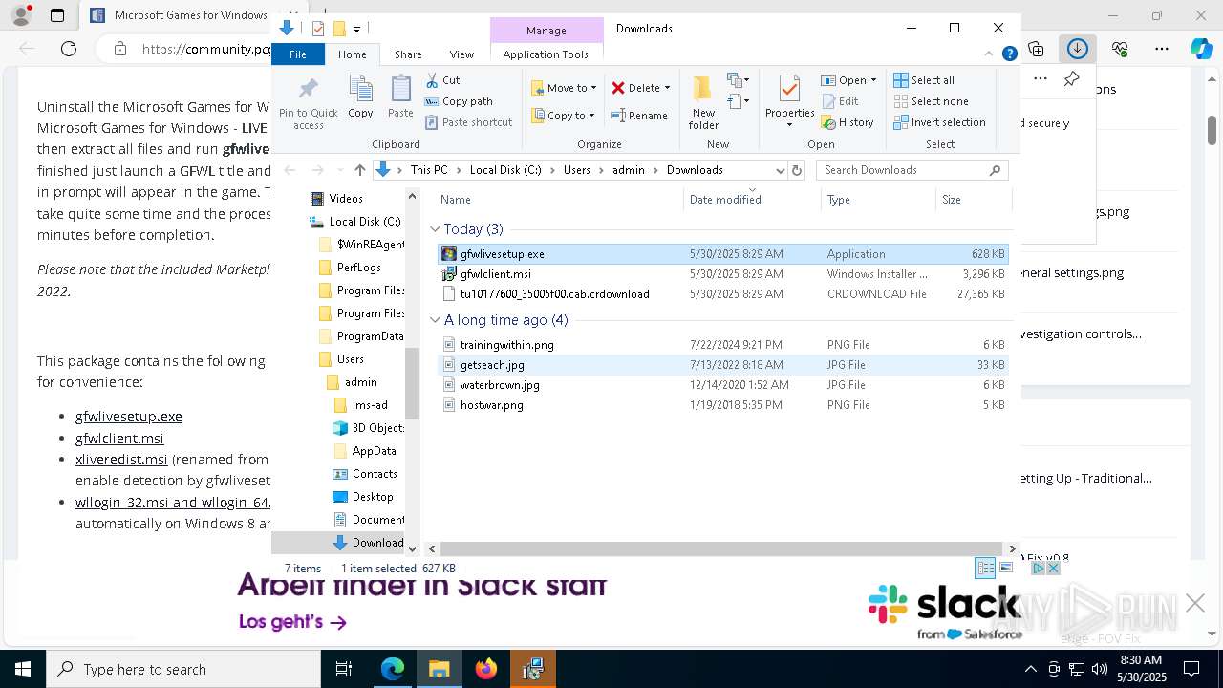Open the Application Tools tab
This screenshot has width=1223, height=688.
tap(546, 54)
